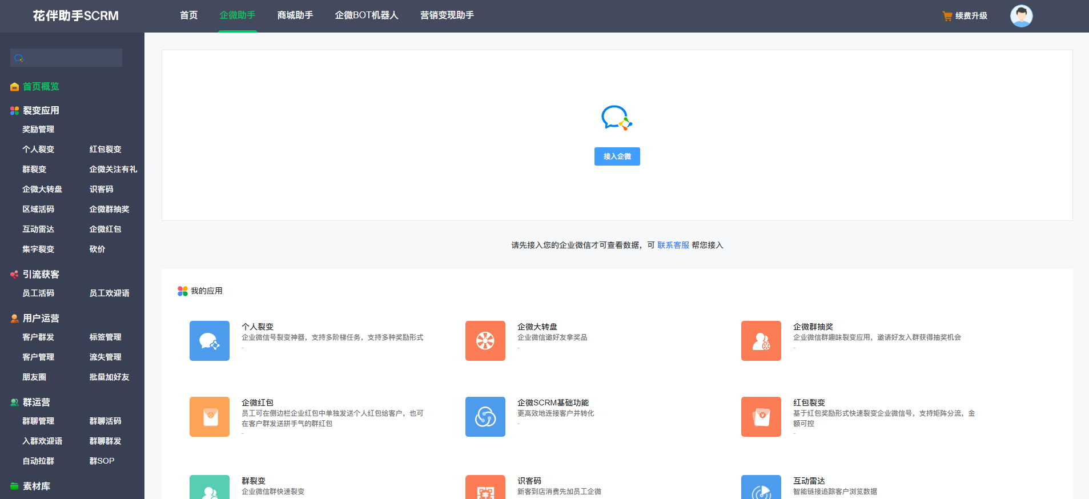Click the user avatar in header
The image size is (1089, 499).
(1021, 16)
